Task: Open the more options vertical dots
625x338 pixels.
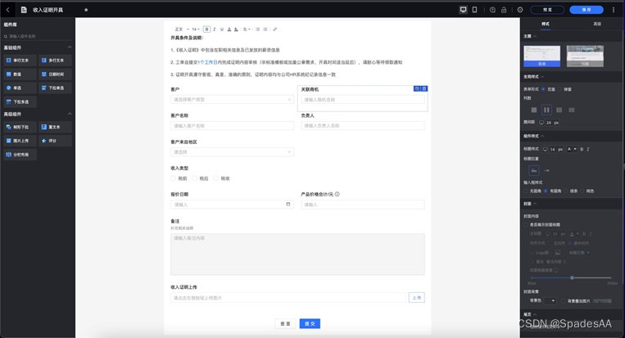Action: (614, 10)
